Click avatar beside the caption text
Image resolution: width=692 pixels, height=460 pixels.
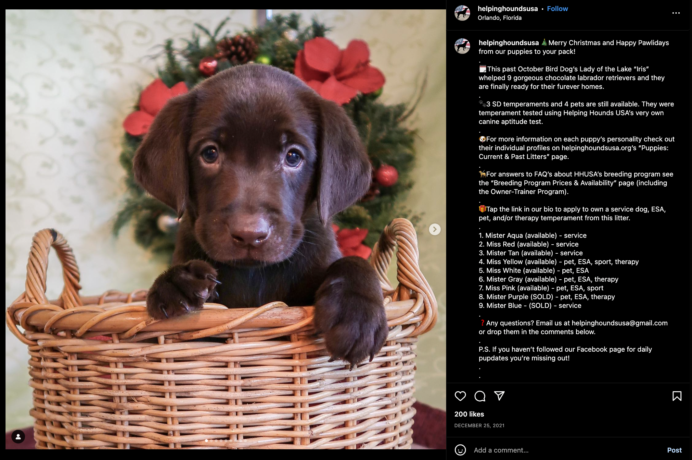click(462, 46)
